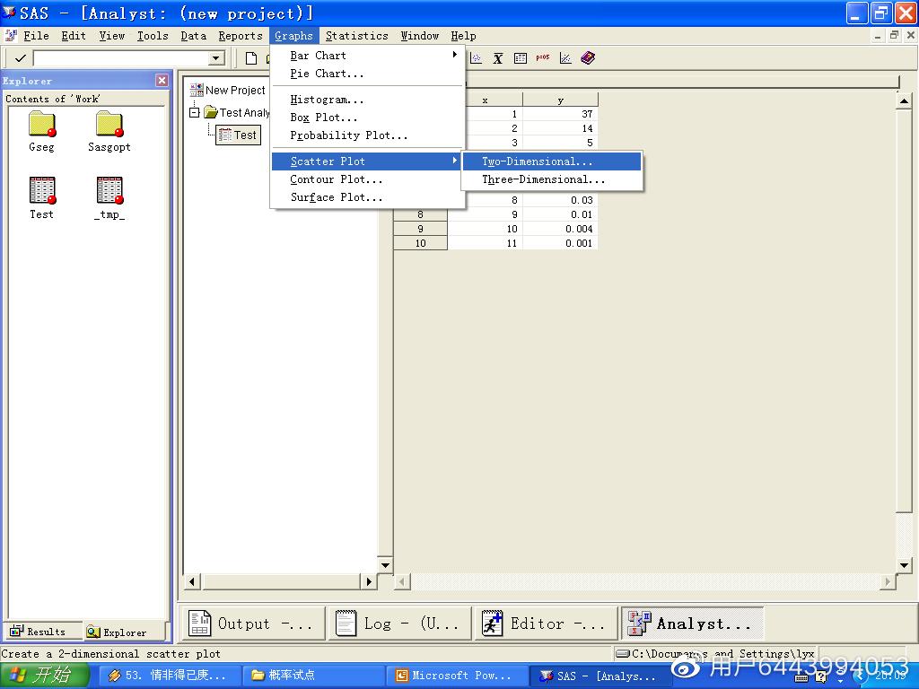This screenshot has width=919, height=689.
Task: Select Histogram from the Graphs menu
Action: coord(327,100)
